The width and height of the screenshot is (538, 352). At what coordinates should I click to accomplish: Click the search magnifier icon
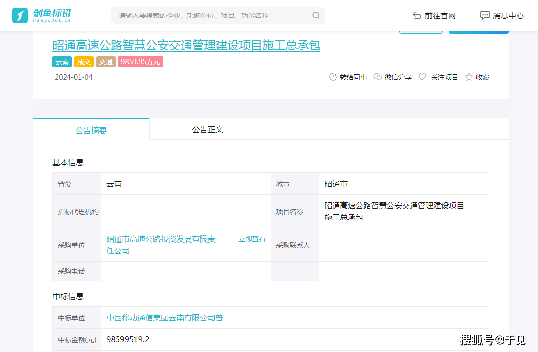pos(316,16)
